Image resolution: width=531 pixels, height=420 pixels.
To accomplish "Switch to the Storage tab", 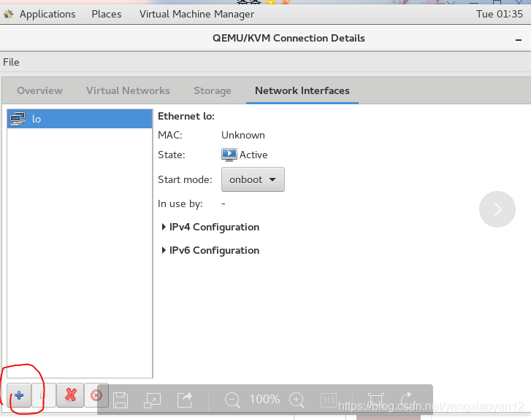I will pyautogui.click(x=213, y=90).
